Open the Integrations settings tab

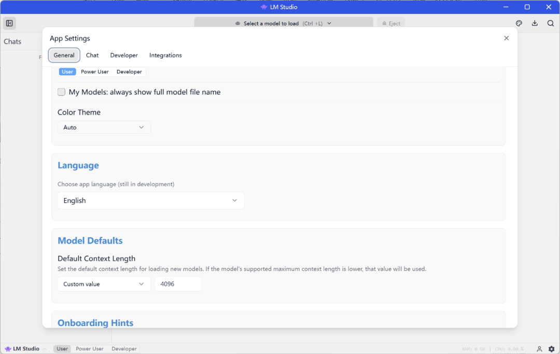coord(165,55)
